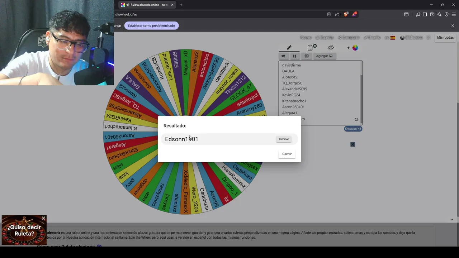Mute the tab audio speaker icon
This screenshot has height=258, width=459.
click(128, 5)
